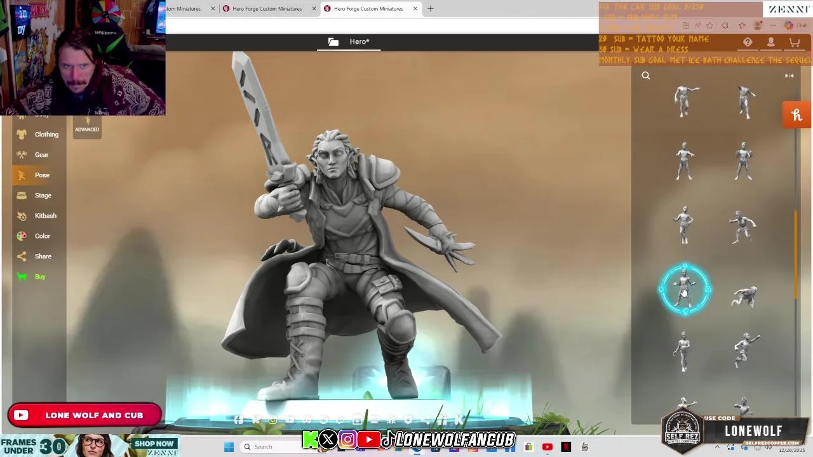Open the YouTube taskbar app icon

point(548,447)
